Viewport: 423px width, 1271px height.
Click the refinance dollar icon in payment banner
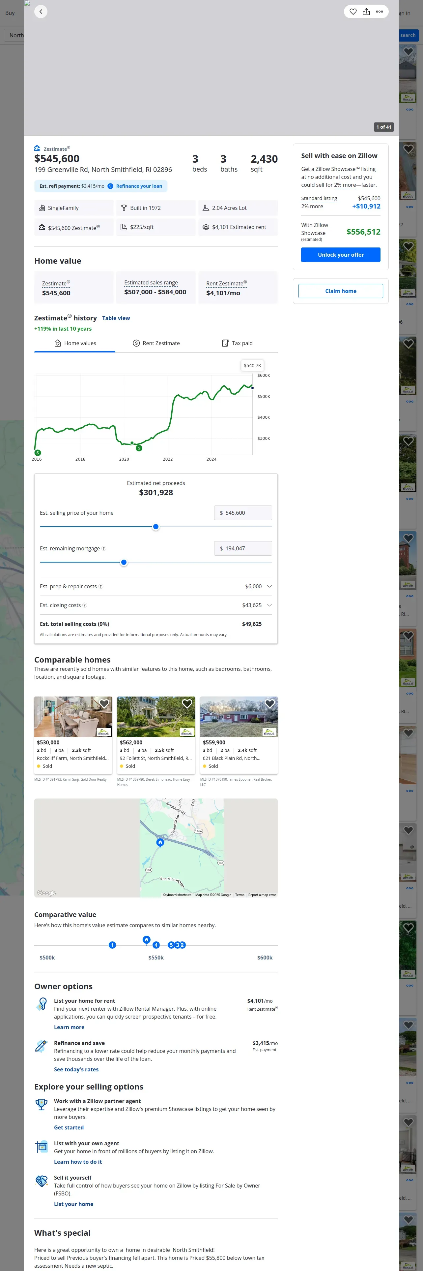(110, 186)
